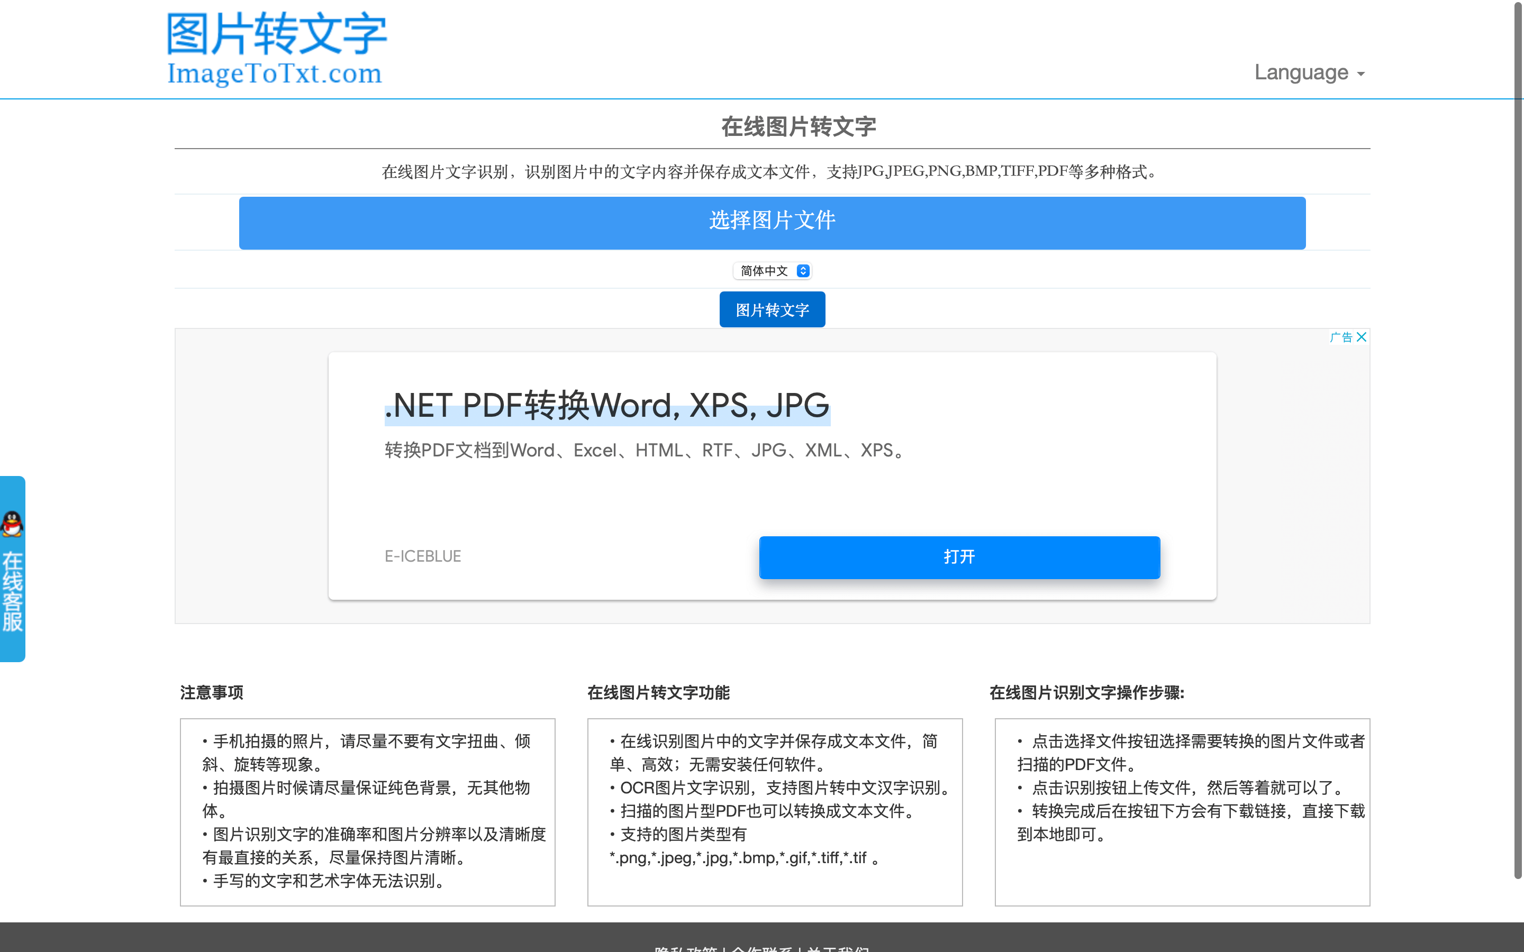Click the ad description about converting PDF documents

click(x=645, y=450)
